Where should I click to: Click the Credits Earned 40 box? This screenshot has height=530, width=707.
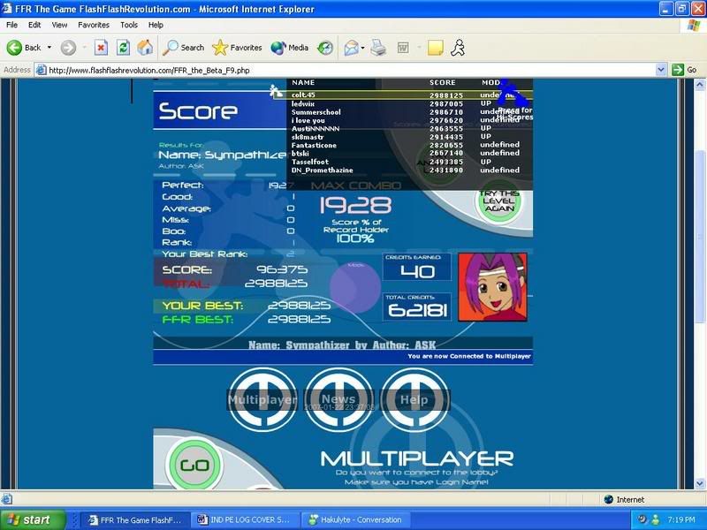point(417,267)
